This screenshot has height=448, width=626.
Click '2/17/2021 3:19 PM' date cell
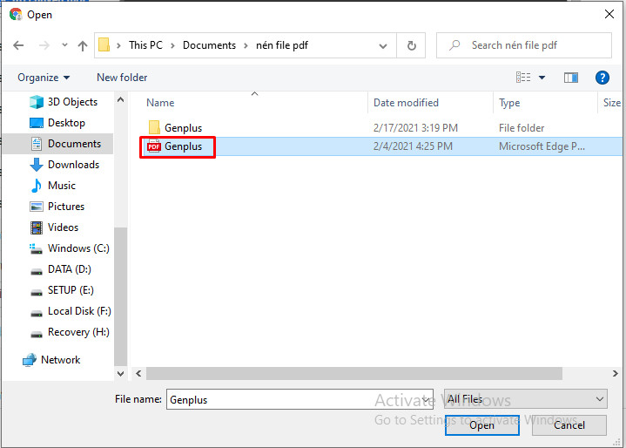415,128
